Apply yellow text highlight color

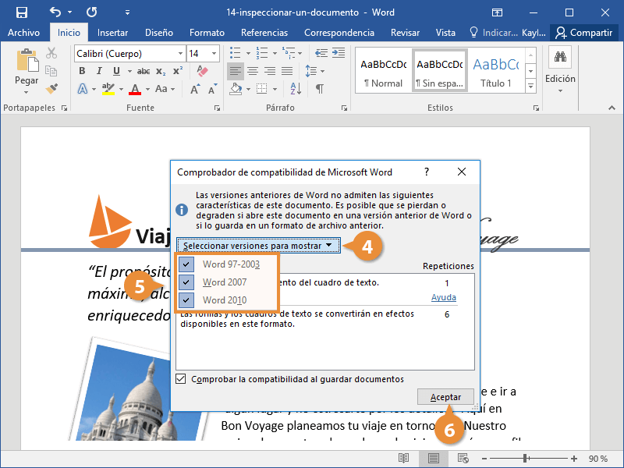[108, 89]
